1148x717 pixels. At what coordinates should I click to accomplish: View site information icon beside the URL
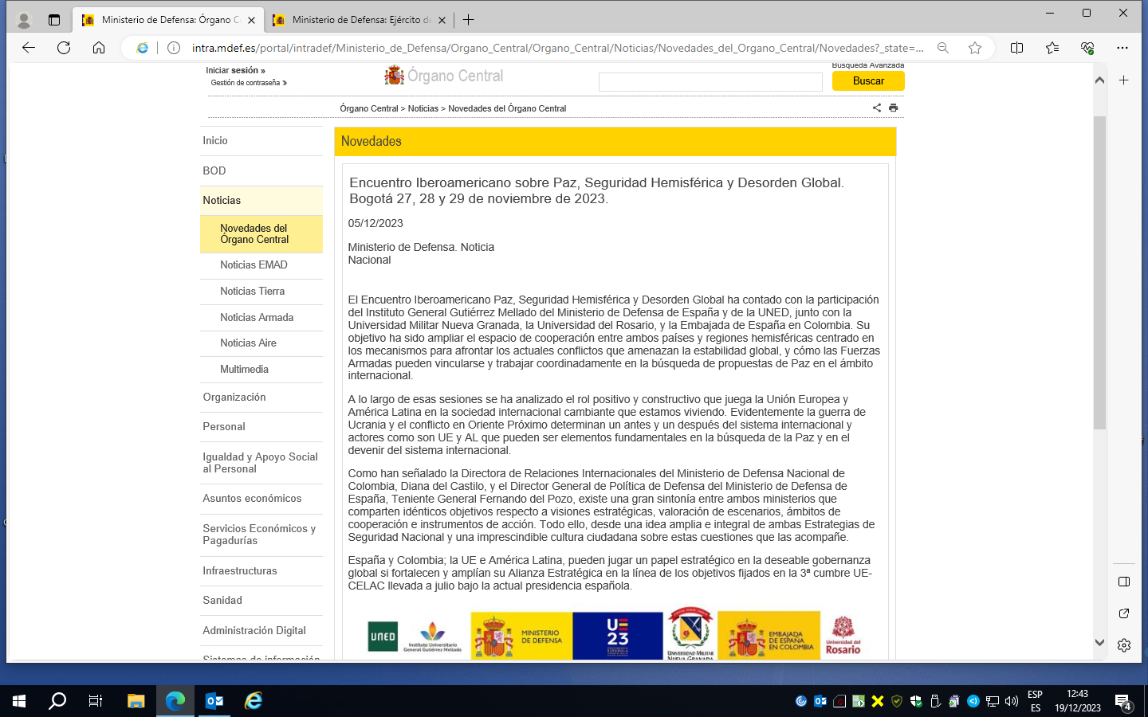[x=174, y=48]
